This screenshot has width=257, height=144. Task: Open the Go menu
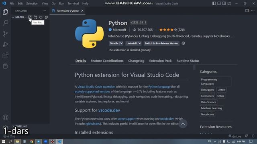point(53,4)
